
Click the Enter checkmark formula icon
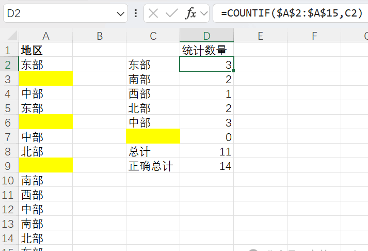tap(172, 13)
